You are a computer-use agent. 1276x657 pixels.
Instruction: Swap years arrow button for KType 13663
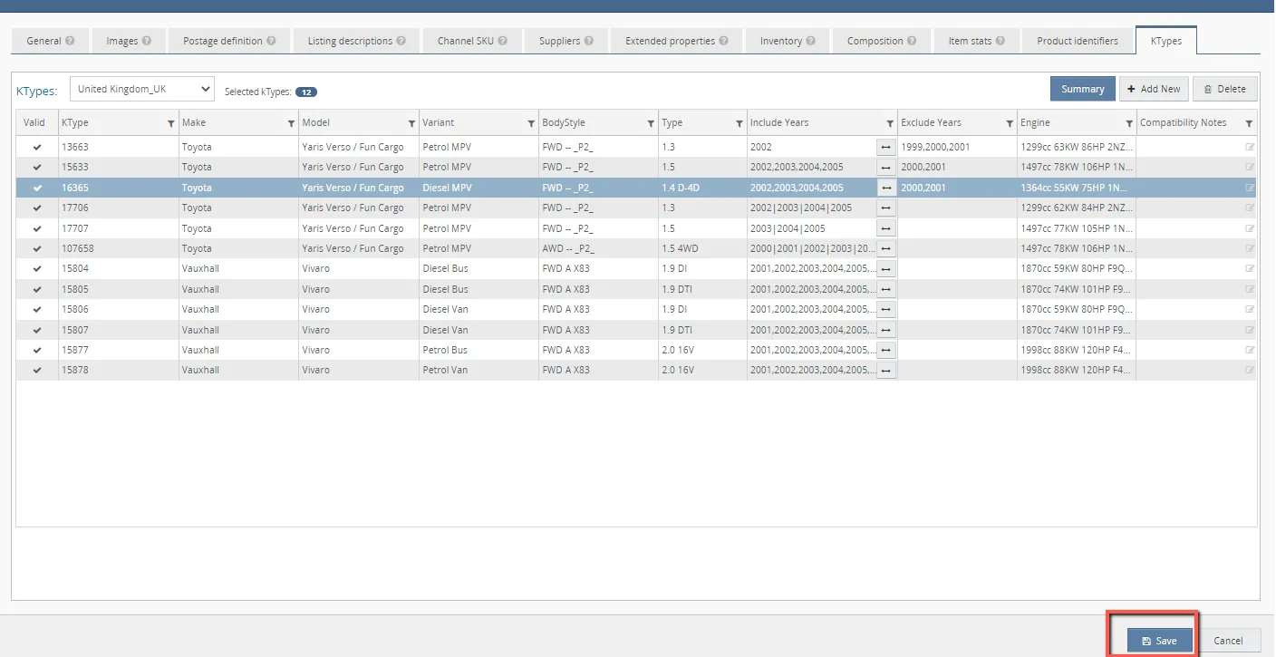[886, 147]
